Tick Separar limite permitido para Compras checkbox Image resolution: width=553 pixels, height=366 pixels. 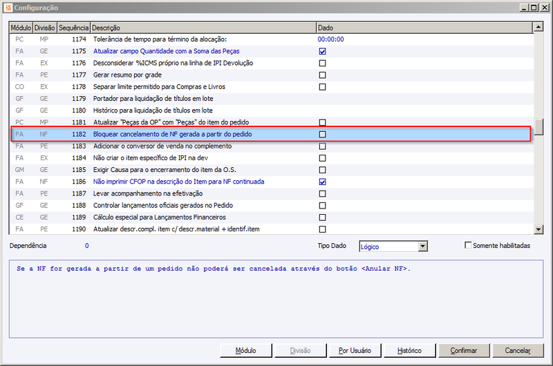tap(322, 87)
